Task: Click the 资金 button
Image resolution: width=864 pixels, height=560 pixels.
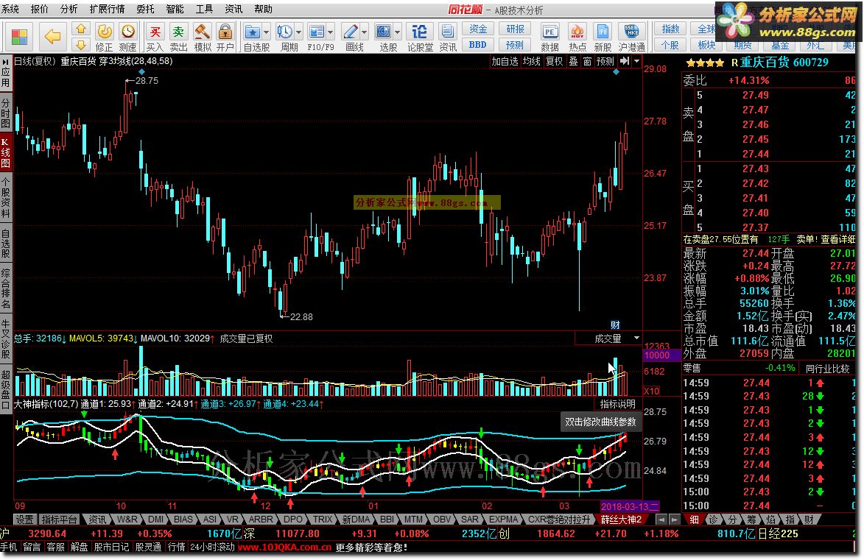Action: pos(478,29)
